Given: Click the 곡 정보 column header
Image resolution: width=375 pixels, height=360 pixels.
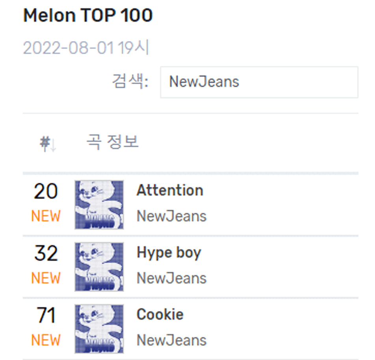Looking at the screenshot, I should pos(112,142).
